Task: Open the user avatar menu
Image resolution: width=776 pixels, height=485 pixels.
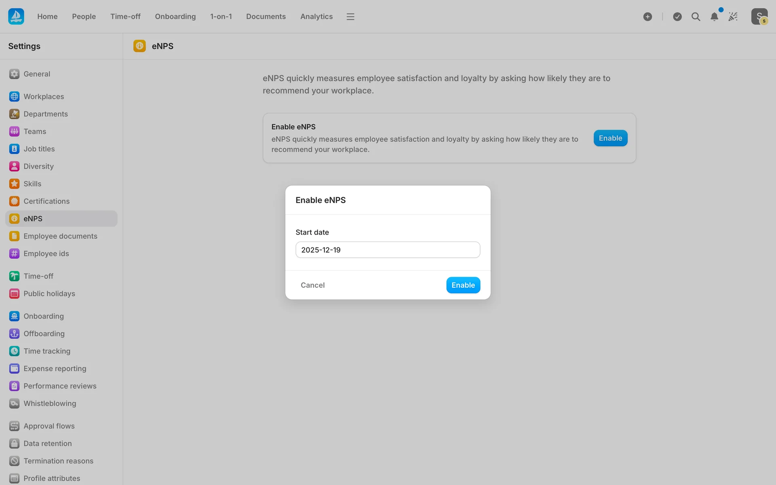Action: [x=759, y=17]
